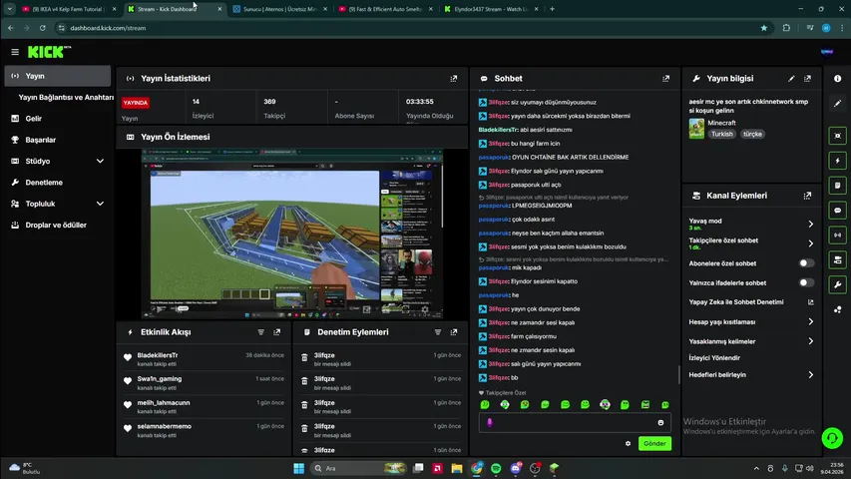Open the Windows Start menu
The image size is (851, 479).
pyautogui.click(x=298, y=468)
